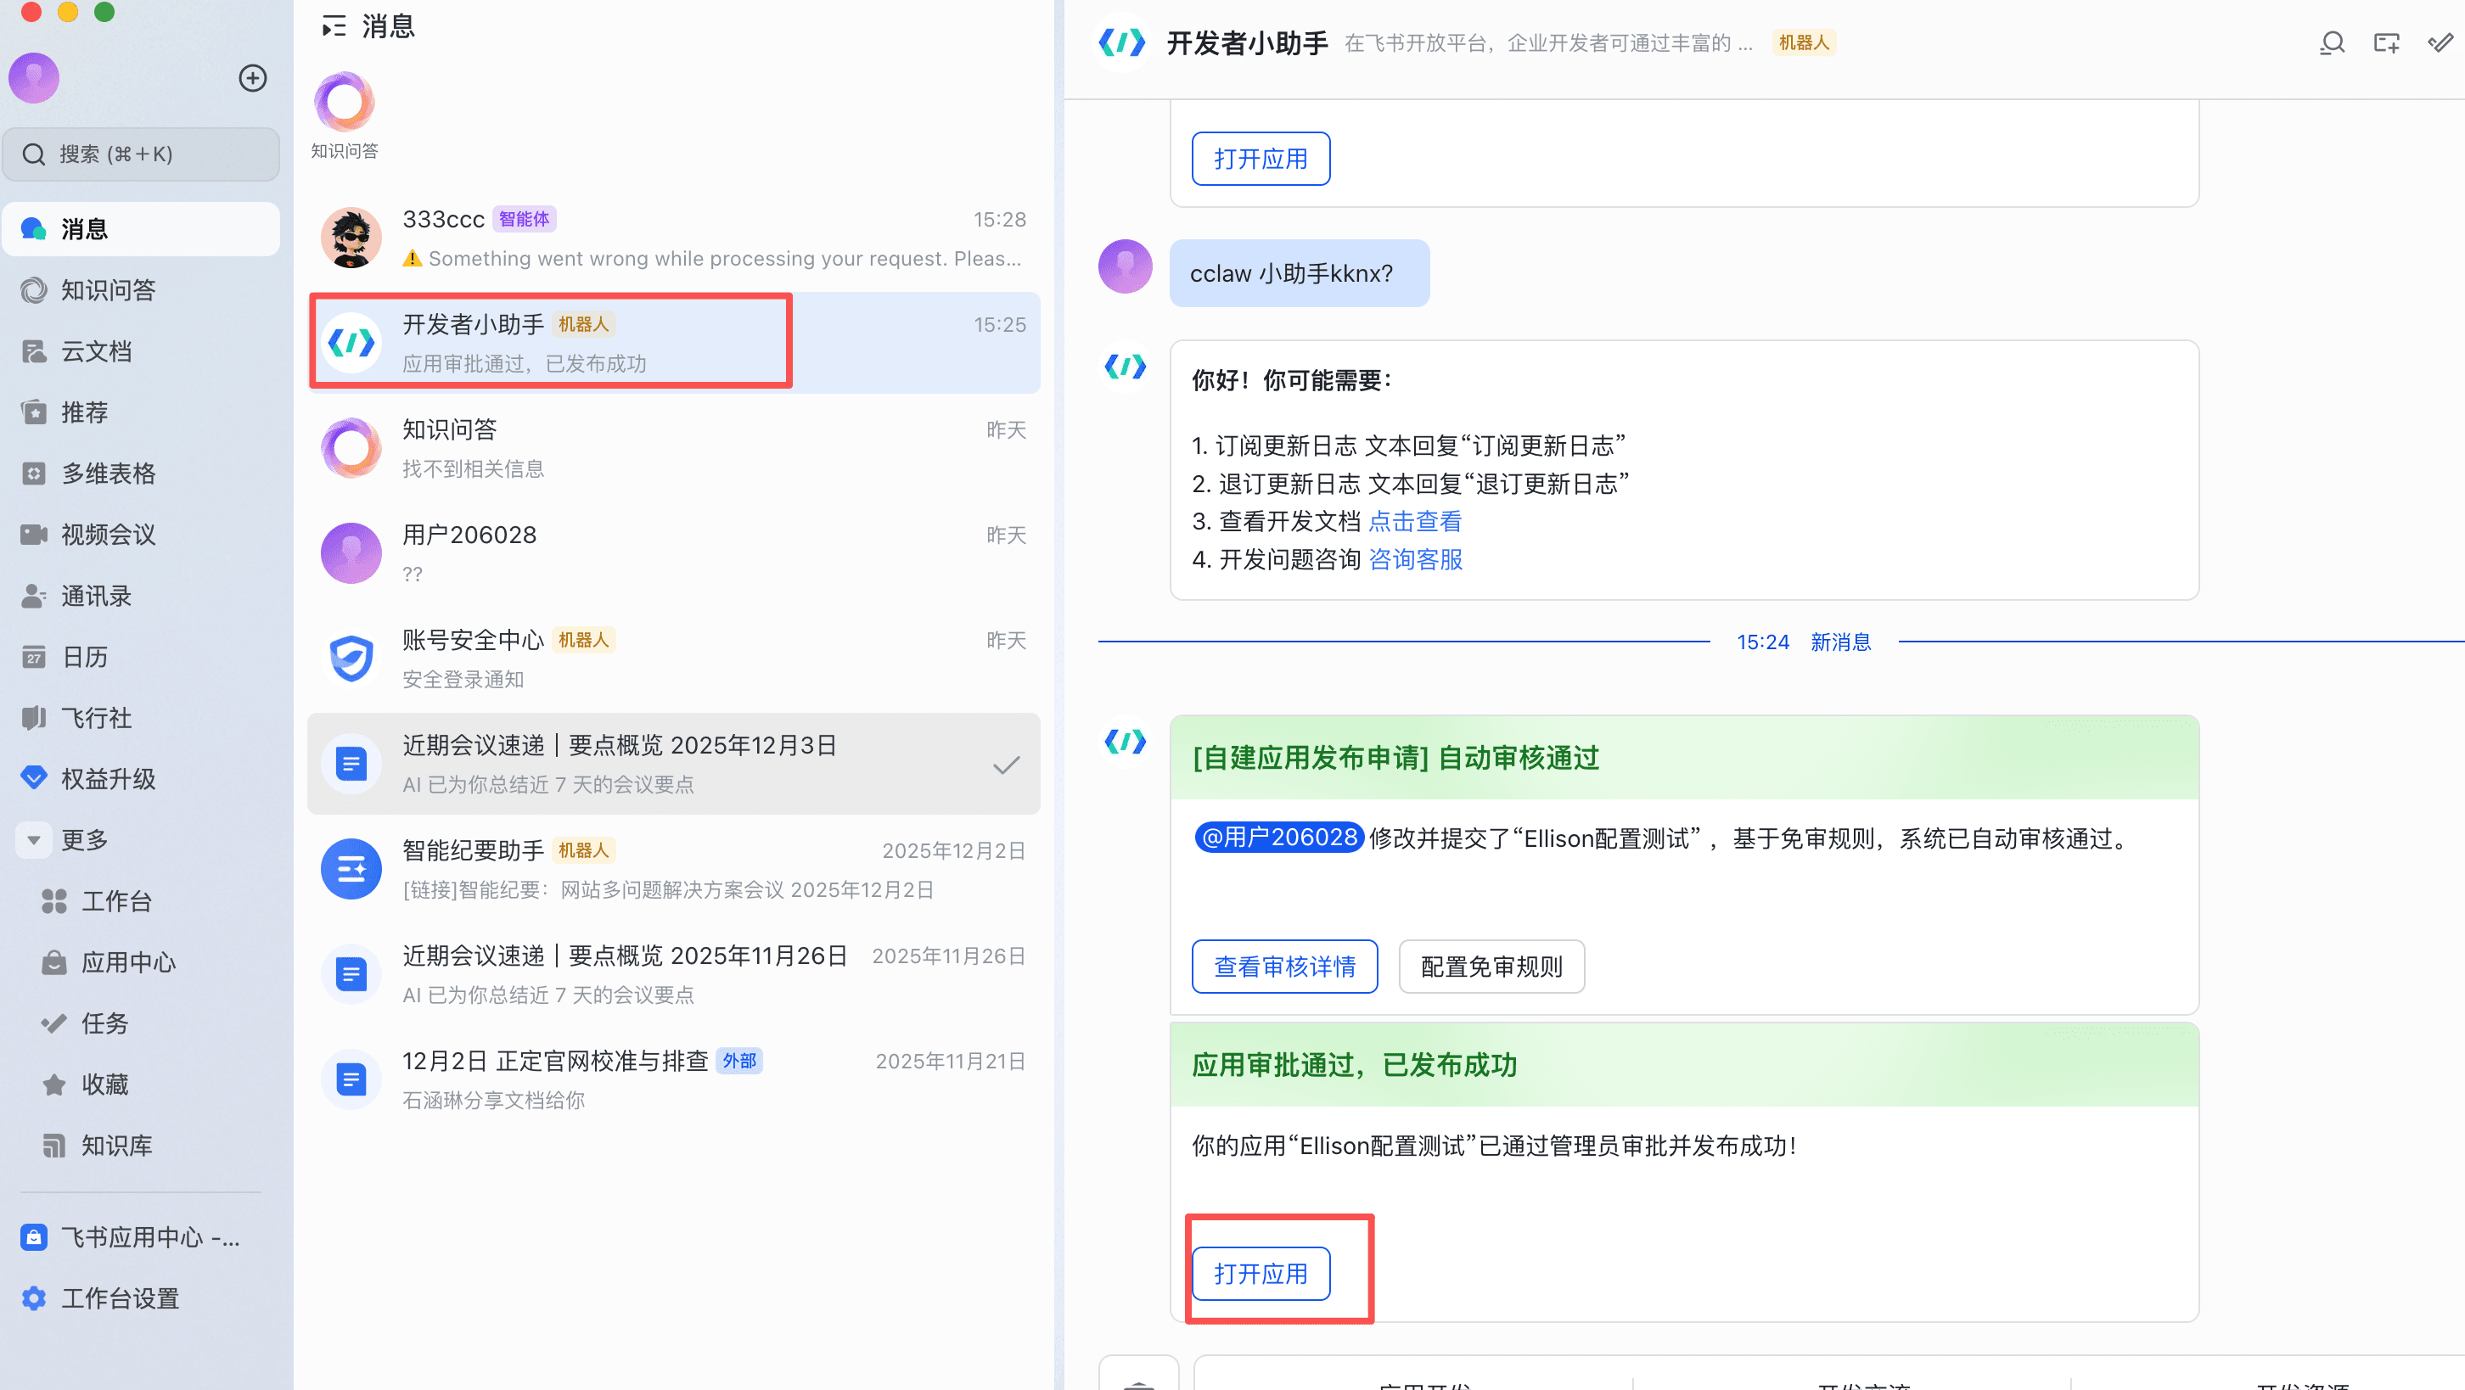Screen dimensions: 2465x1390
Task: Click the 账号安全中心 shield avatar
Action: coord(351,659)
